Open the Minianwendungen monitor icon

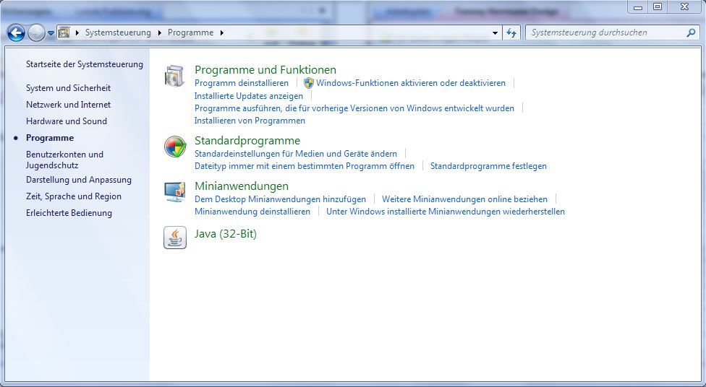pyautogui.click(x=174, y=192)
